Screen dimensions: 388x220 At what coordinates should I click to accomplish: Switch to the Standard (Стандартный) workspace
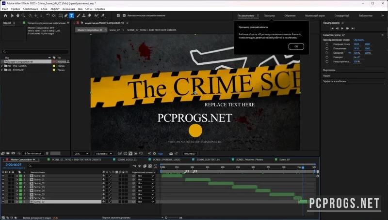pyautogui.click(x=342, y=15)
